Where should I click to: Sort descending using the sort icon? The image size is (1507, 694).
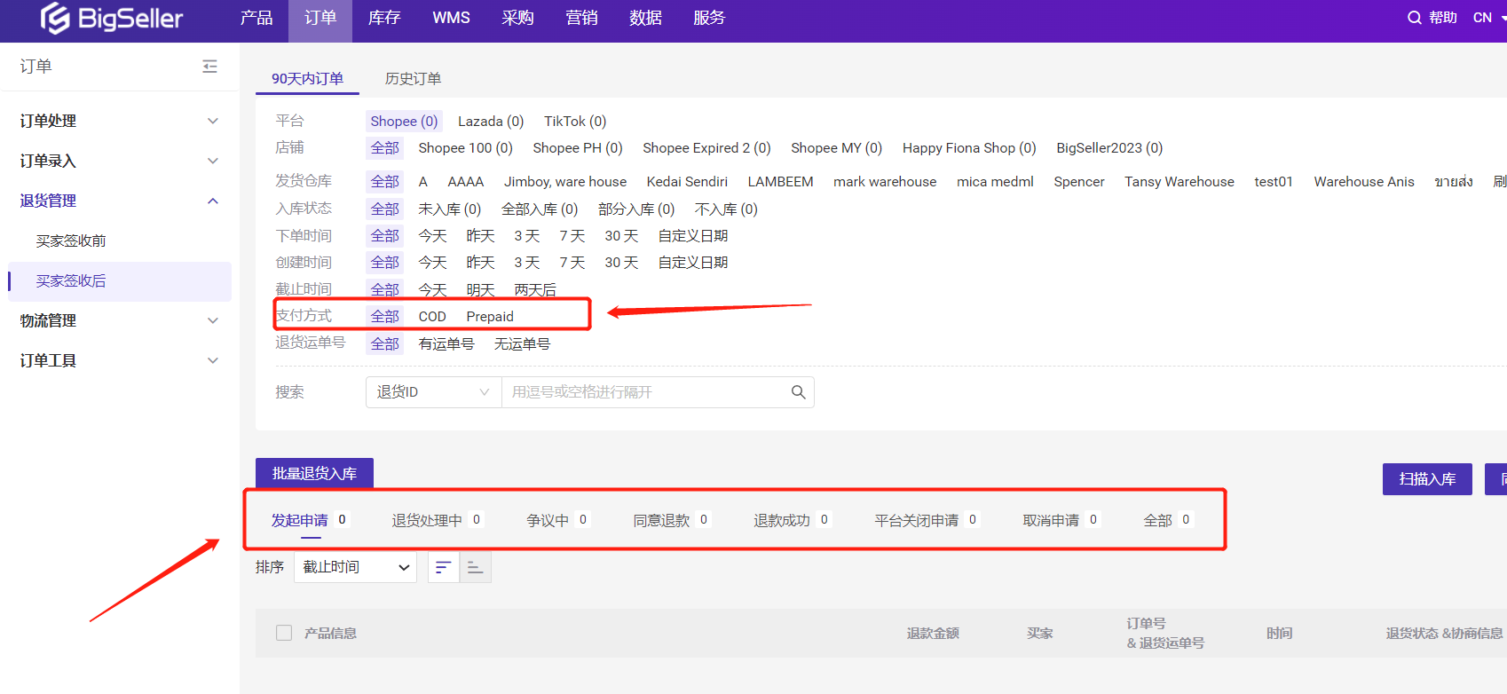tap(444, 567)
